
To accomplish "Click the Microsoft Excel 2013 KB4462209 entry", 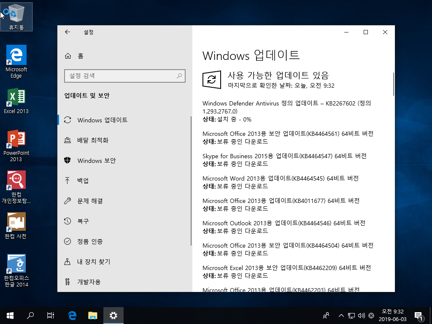I will tap(286, 271).
